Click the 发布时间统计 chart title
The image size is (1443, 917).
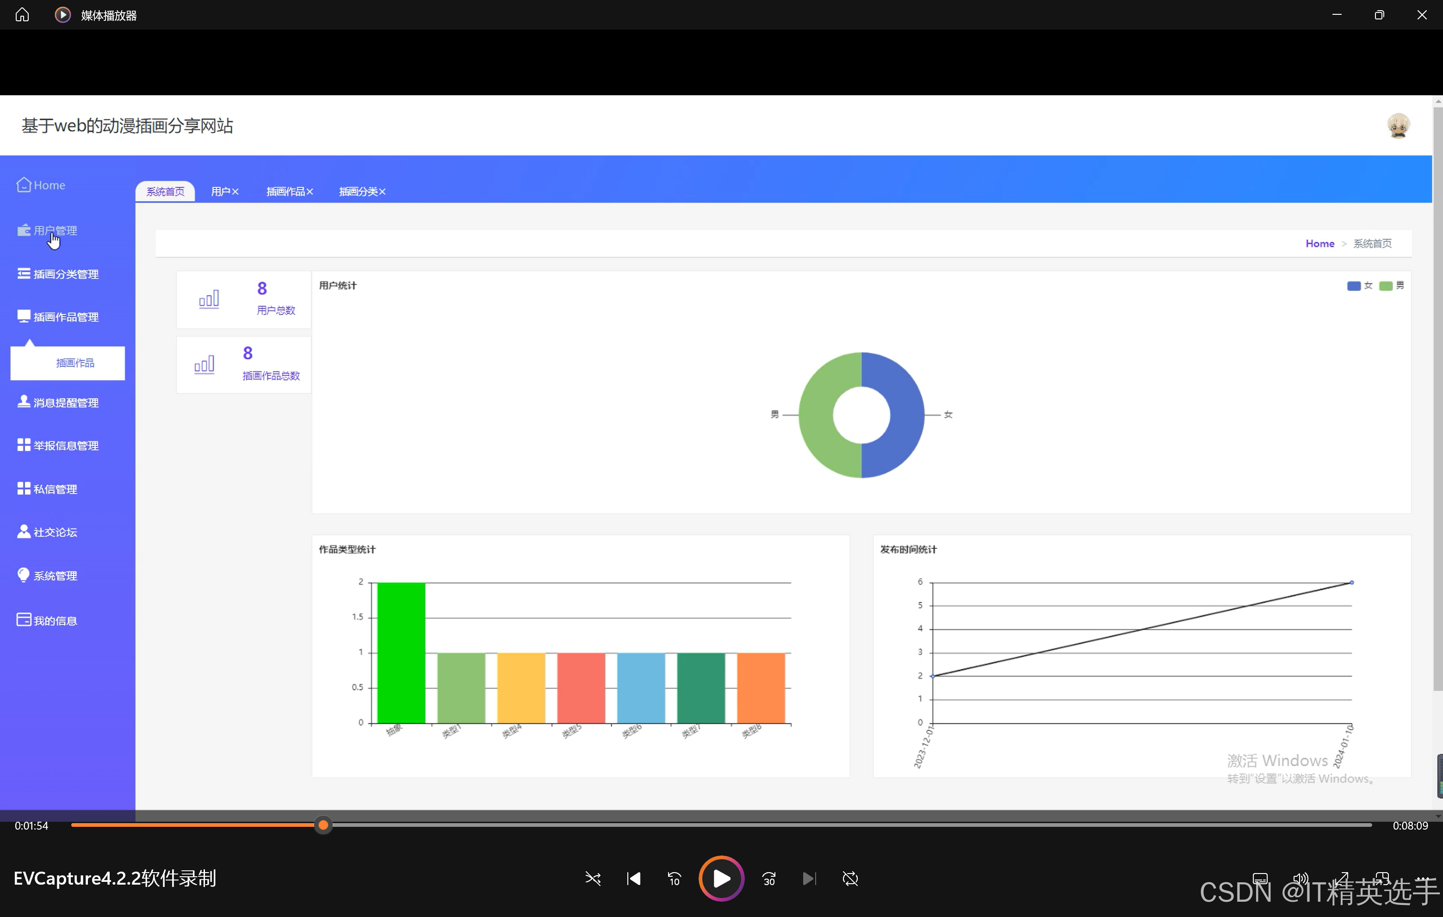coord(909,549)
